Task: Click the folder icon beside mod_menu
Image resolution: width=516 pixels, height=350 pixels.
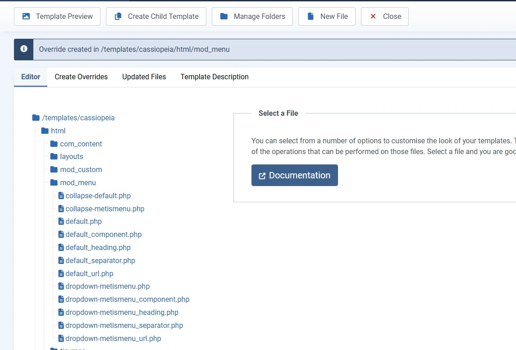Action: (54, 182)
